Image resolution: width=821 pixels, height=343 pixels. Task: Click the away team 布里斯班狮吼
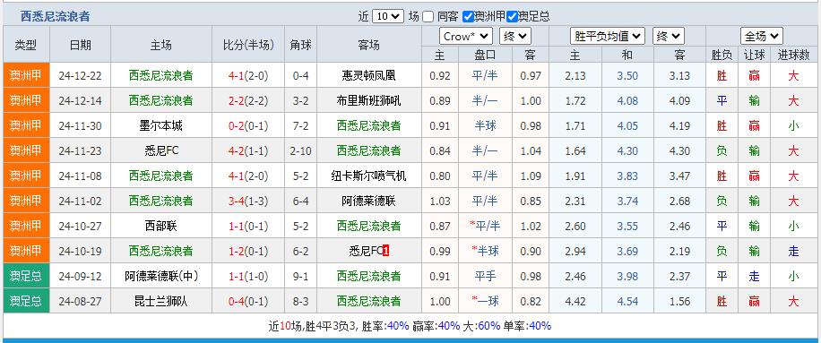(368, 101)
